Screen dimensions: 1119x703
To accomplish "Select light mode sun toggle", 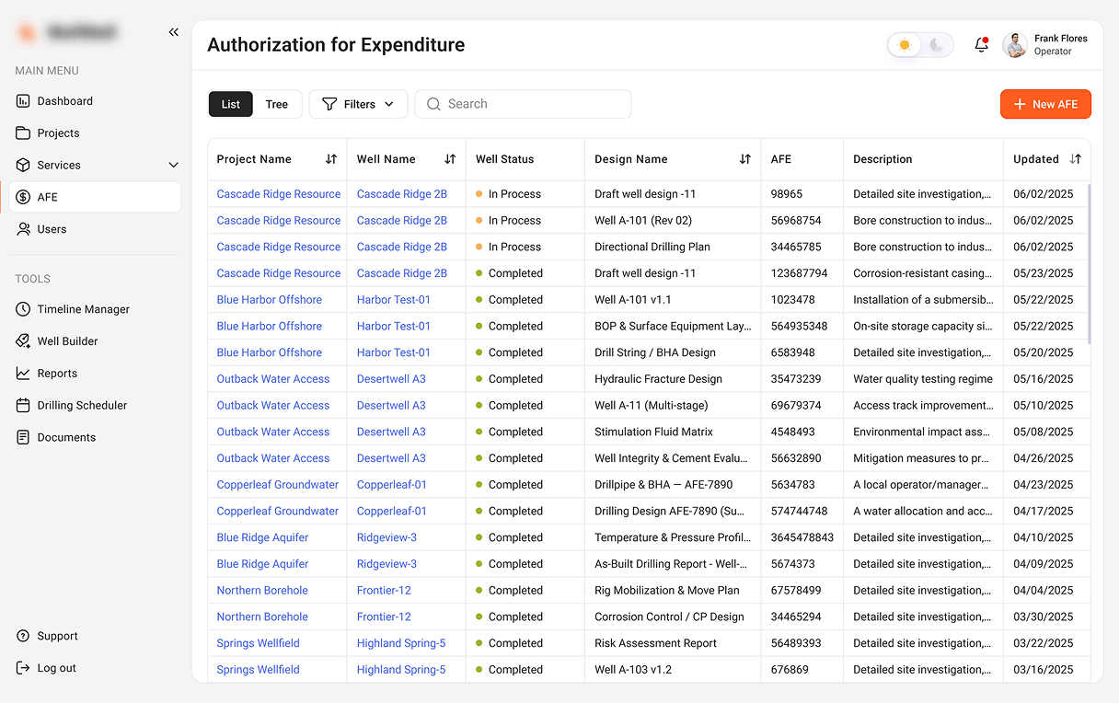I will 905,45.
